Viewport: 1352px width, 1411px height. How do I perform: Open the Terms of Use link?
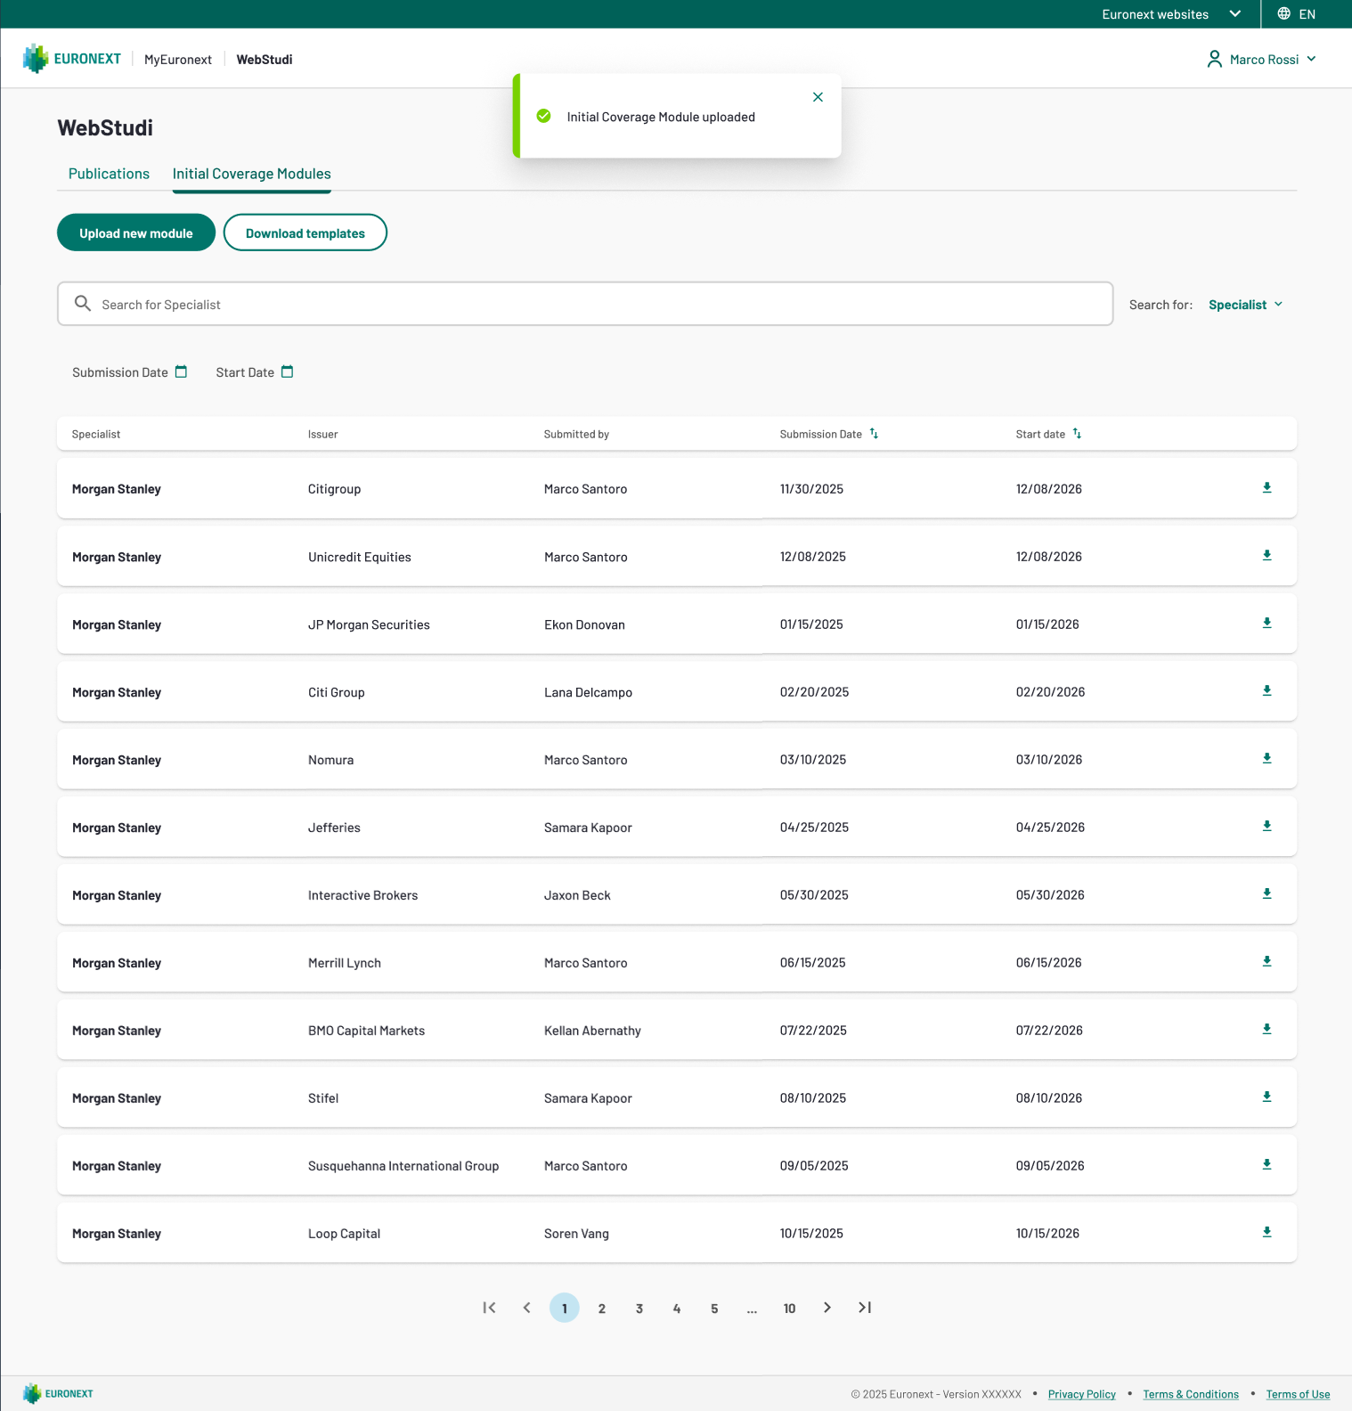[x=1298, y=1394]
